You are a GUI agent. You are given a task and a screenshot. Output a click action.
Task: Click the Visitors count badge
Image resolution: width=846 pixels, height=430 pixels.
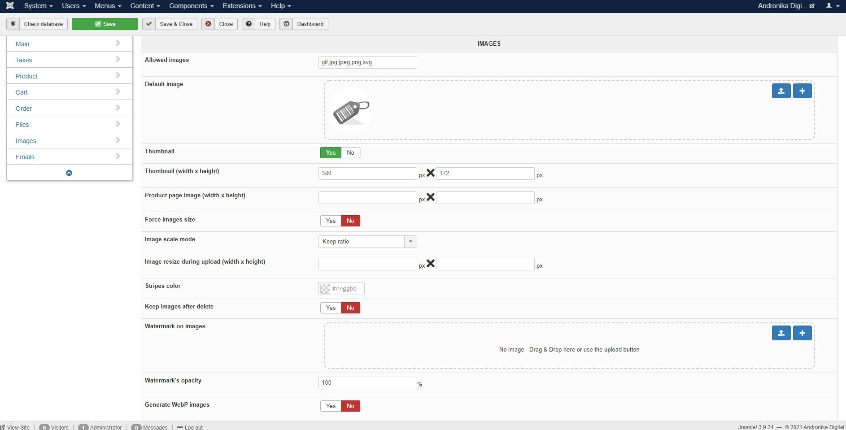point(44,427)
